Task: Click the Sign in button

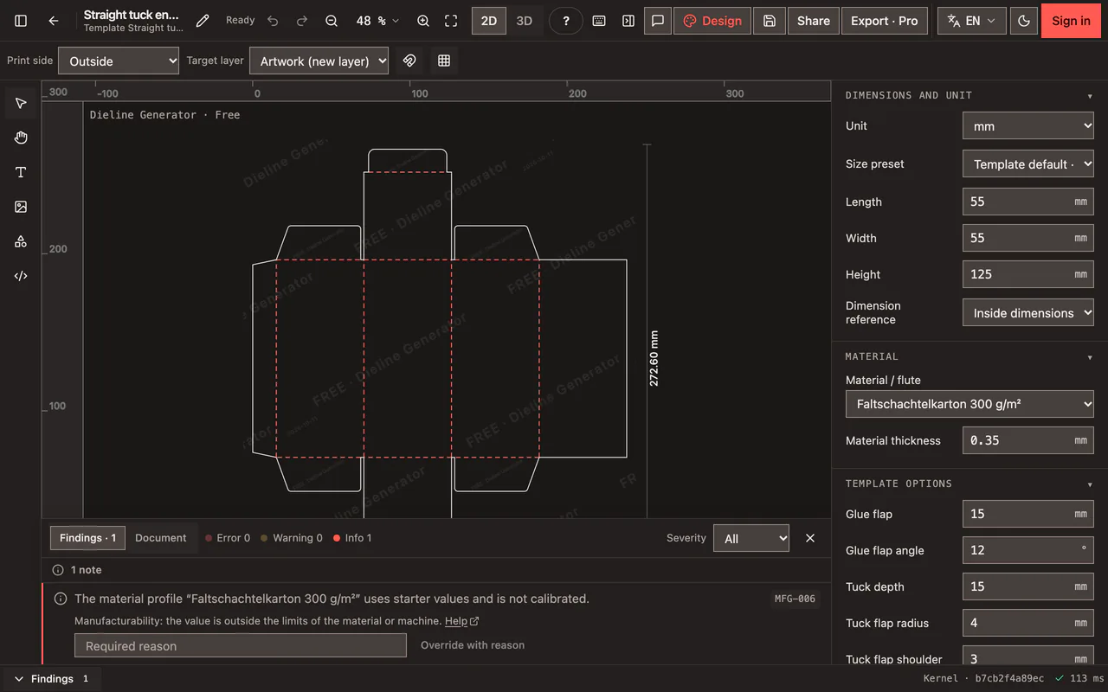Action: [1071, 21]
